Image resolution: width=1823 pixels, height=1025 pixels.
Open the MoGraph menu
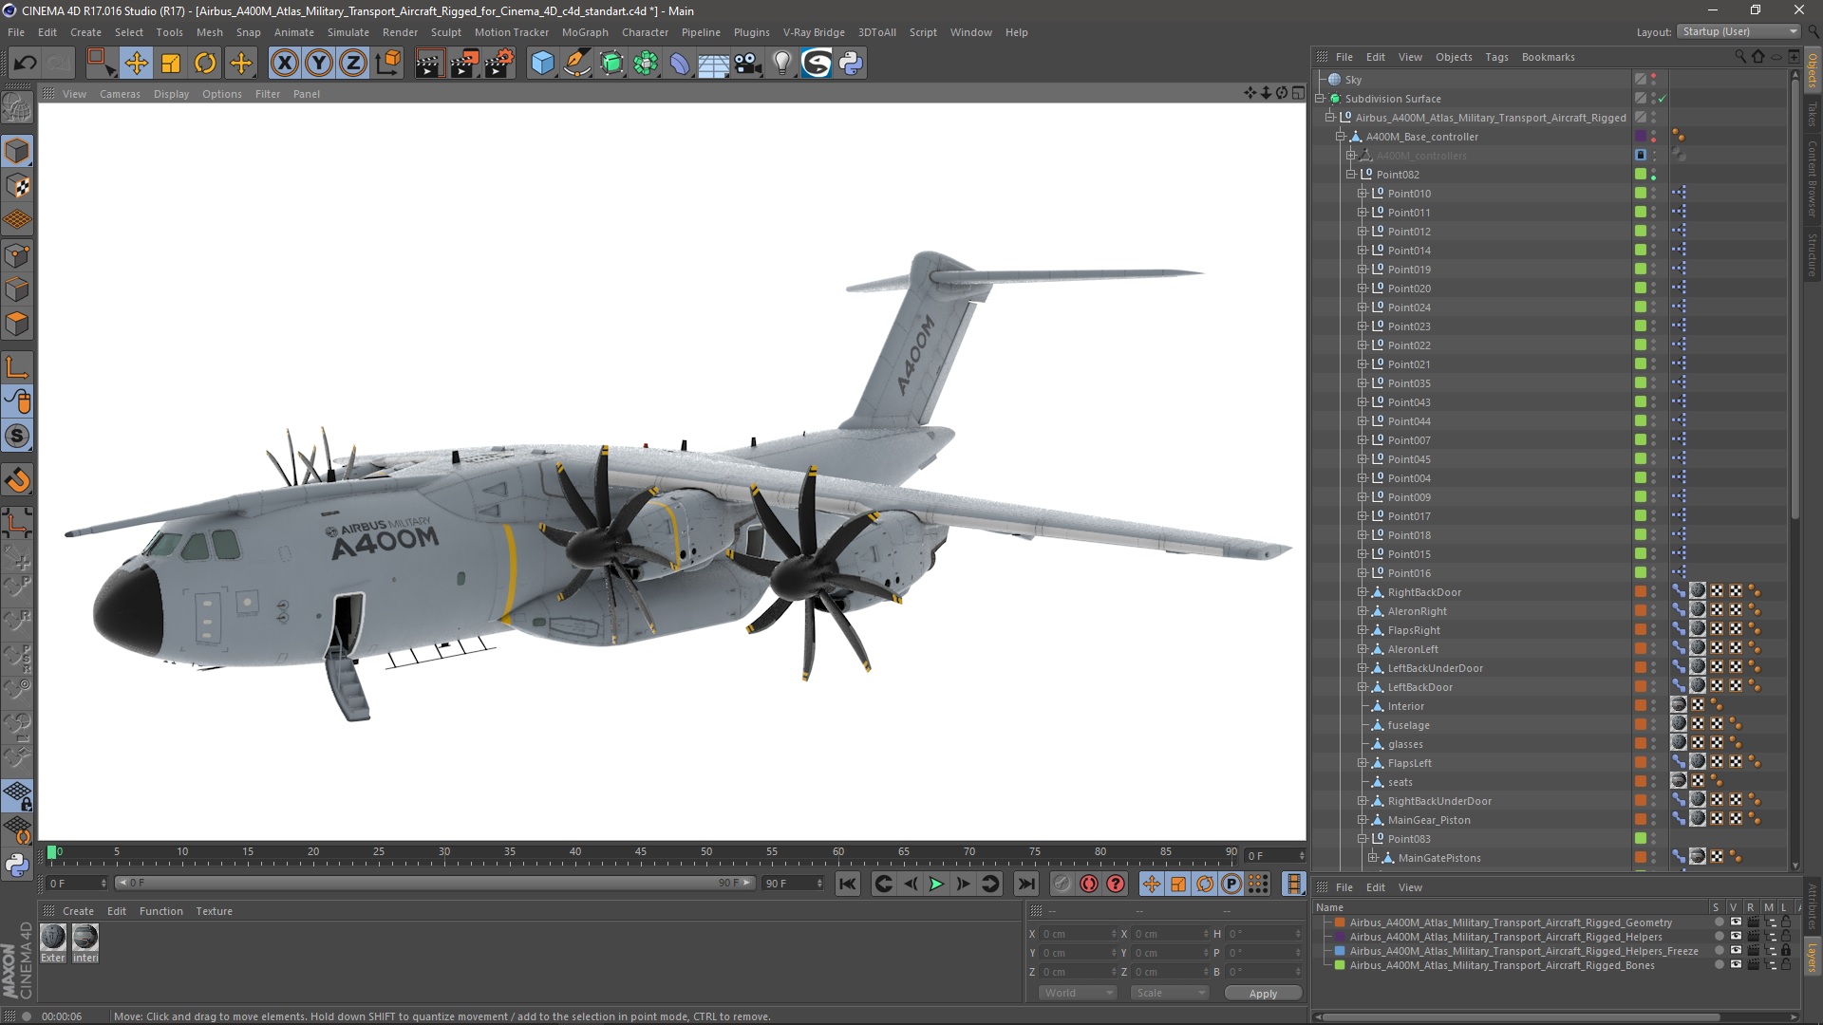point(585,32)
